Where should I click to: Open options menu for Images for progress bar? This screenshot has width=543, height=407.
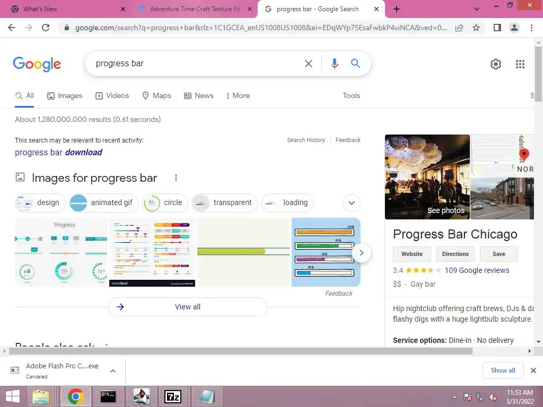pos(176,178)
